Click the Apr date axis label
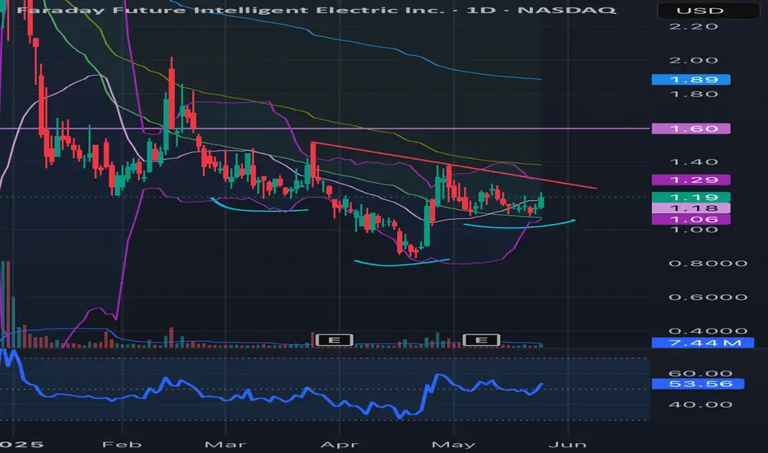768x453 pixels. [339, 444]
